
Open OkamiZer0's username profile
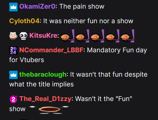pos(37,7)
